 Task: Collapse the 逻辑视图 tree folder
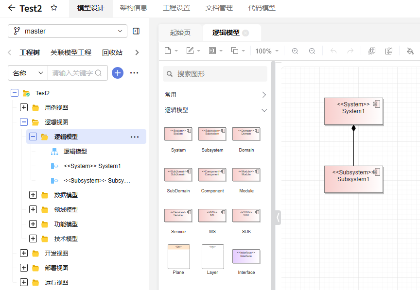24,122
